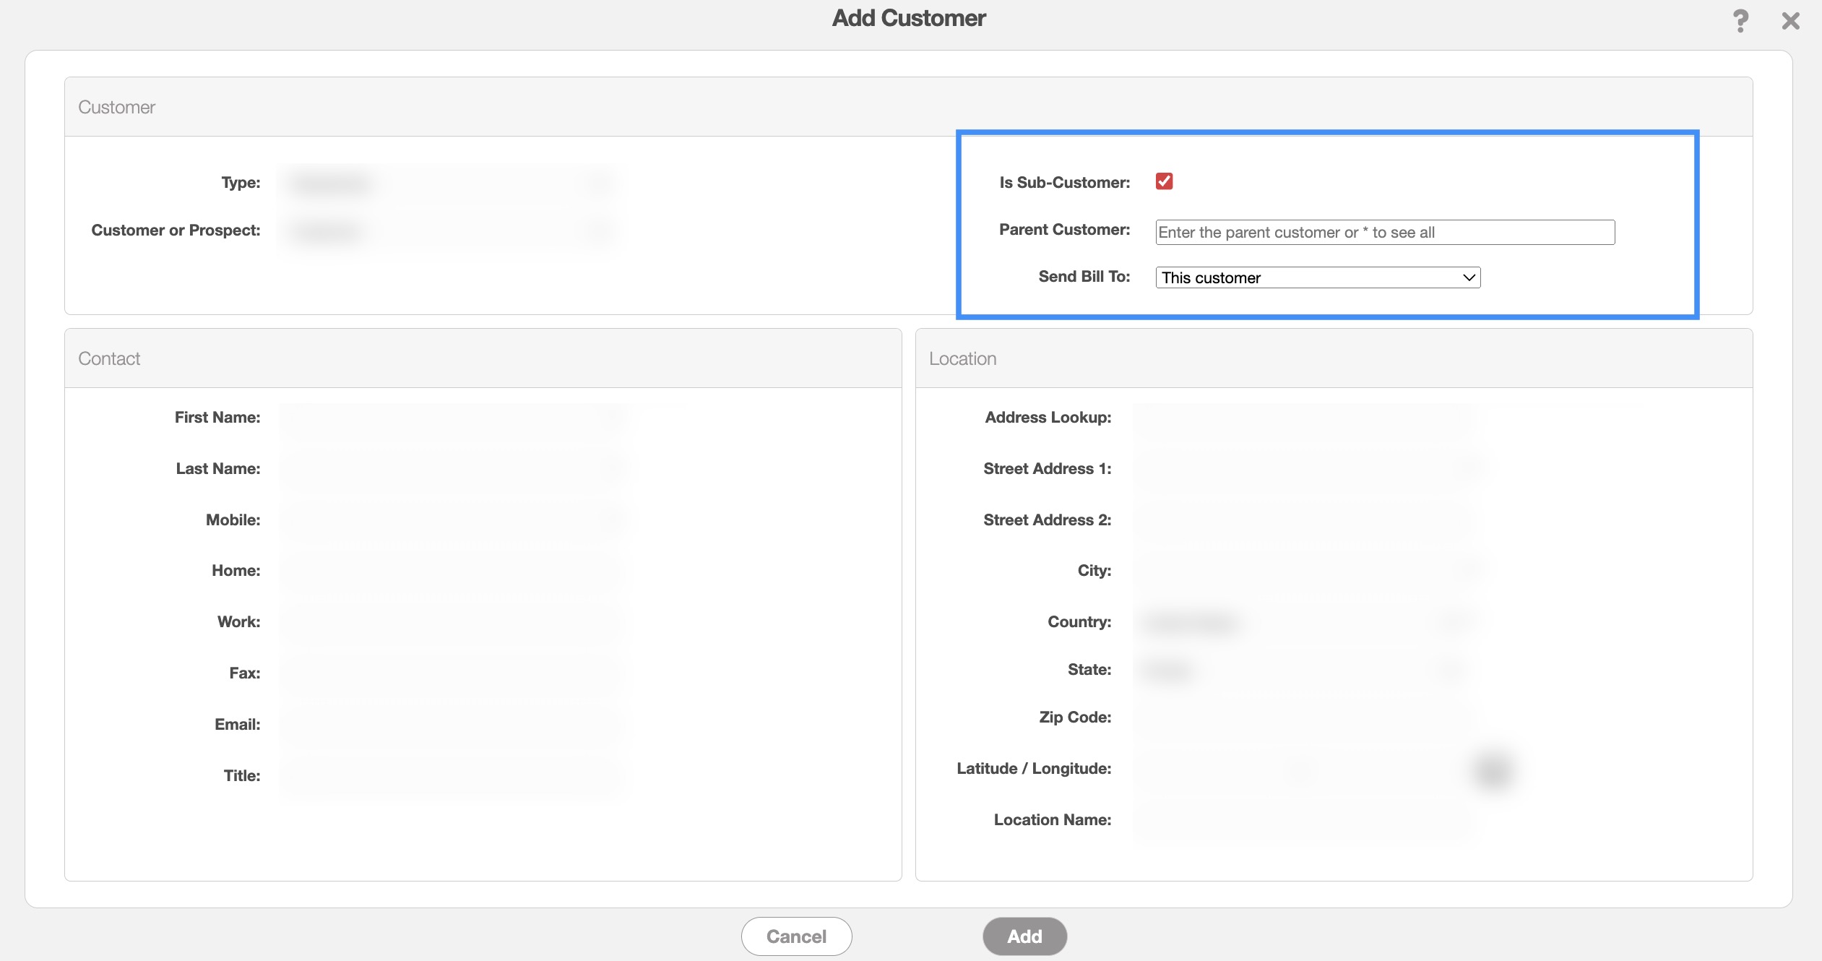1822x961 pixels.
Task: Open the help question mark icon
Action: [x=1740, y=20]
